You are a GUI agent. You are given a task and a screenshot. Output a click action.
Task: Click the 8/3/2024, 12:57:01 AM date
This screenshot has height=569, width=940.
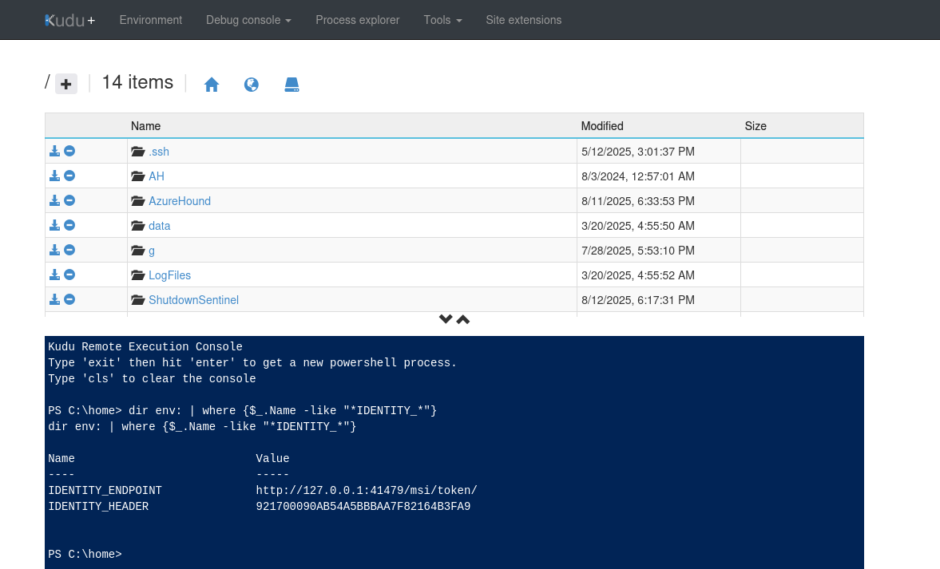[x=638, y=176]
